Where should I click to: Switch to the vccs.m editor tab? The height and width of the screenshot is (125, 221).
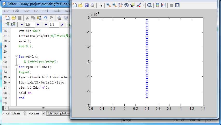[x=34, y=113]
